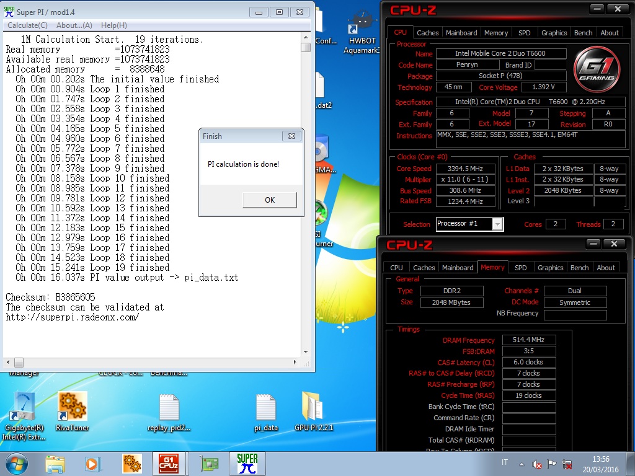Select the pi_data desktop text file
The width and height of the screenshot is (635, 476).
(265, 413)
